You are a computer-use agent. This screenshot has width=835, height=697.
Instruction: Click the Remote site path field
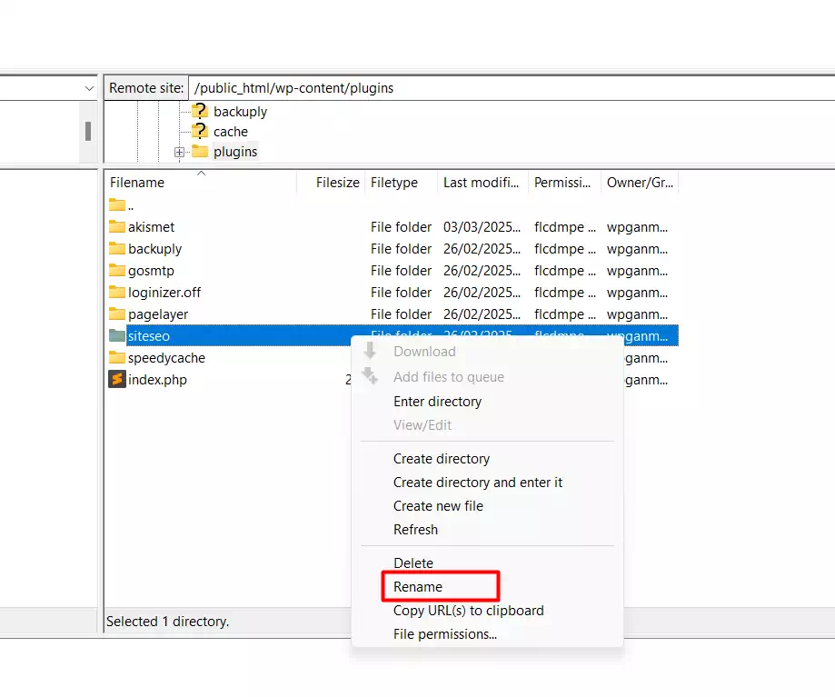click(512, 88)
